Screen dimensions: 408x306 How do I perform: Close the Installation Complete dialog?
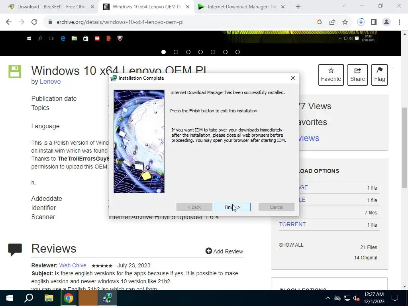coord(293,78)
